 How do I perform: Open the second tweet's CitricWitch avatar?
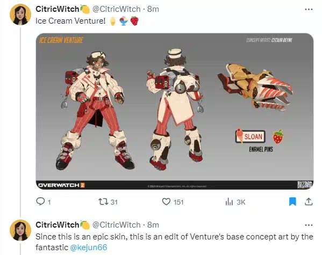click(20, 230)
